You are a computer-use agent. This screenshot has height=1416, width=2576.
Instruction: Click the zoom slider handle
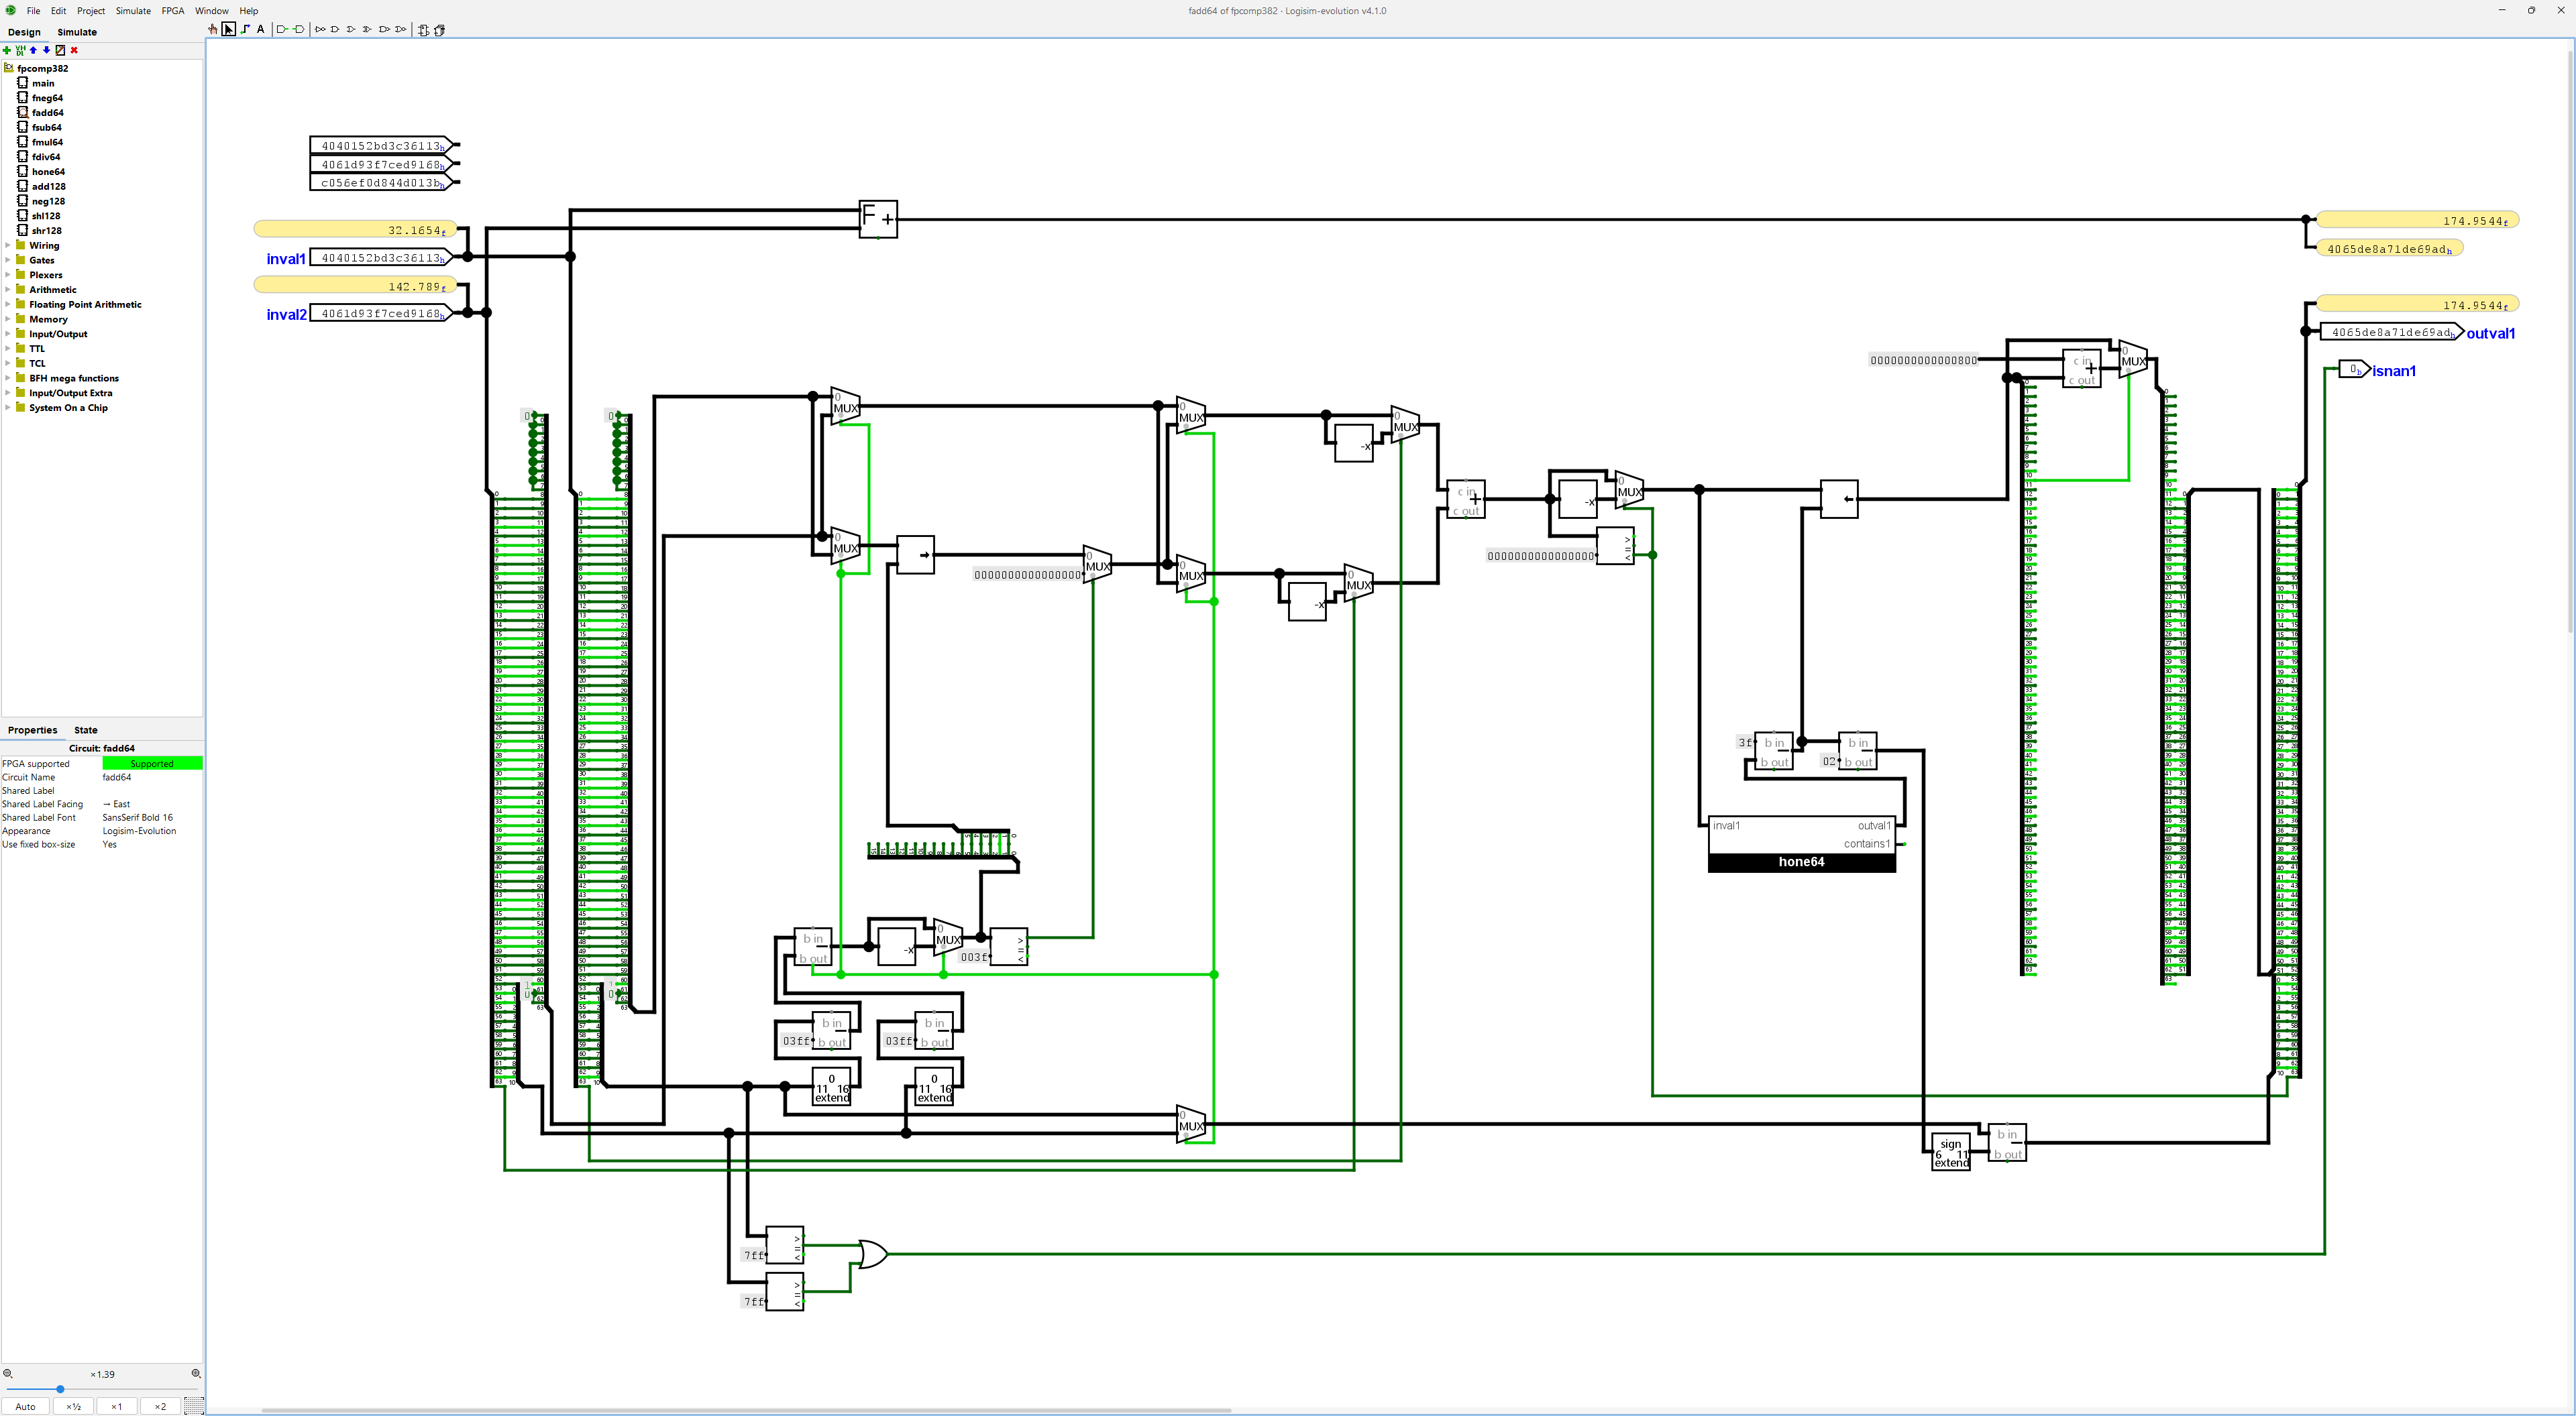[60, 1389]
